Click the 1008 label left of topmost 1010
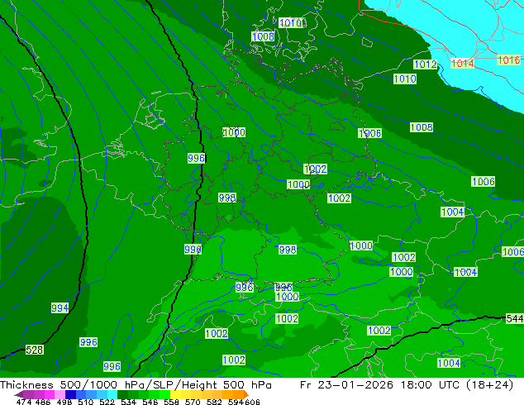524x405 pixels. (263, 36)
